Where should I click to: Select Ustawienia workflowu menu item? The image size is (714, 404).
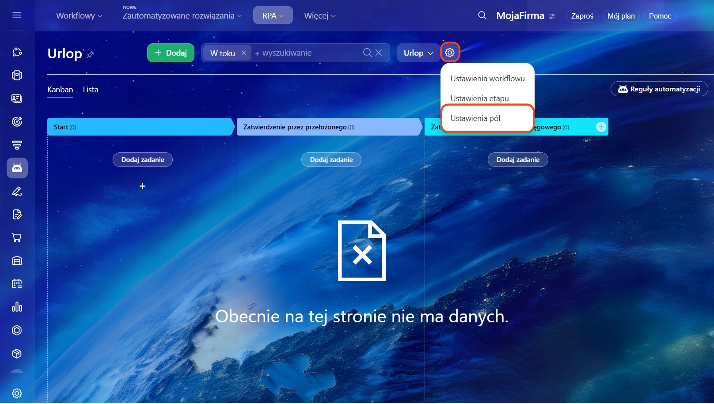click(487, 79)
